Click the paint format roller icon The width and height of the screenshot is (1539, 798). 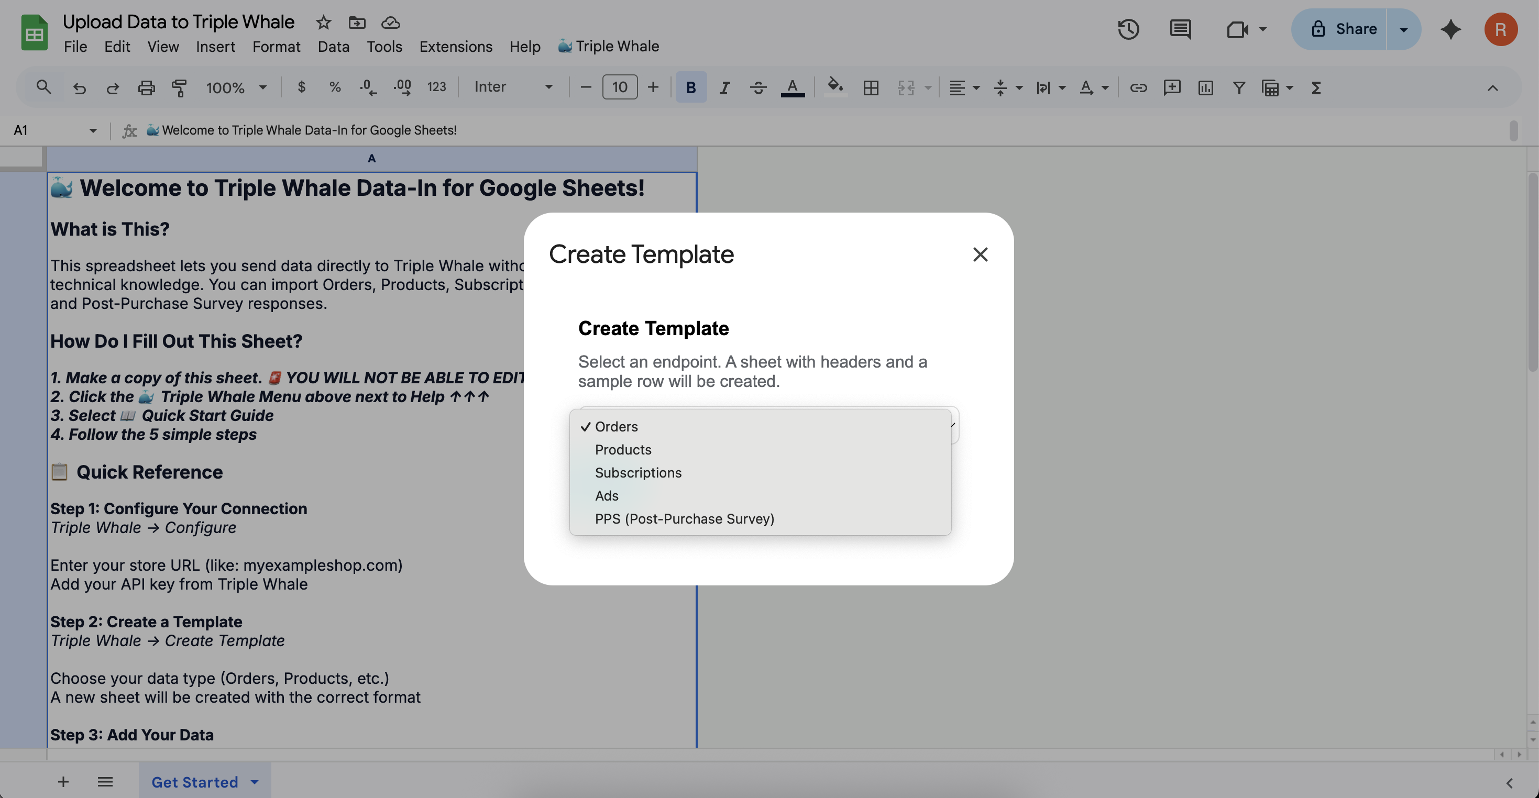pos(179,88)
